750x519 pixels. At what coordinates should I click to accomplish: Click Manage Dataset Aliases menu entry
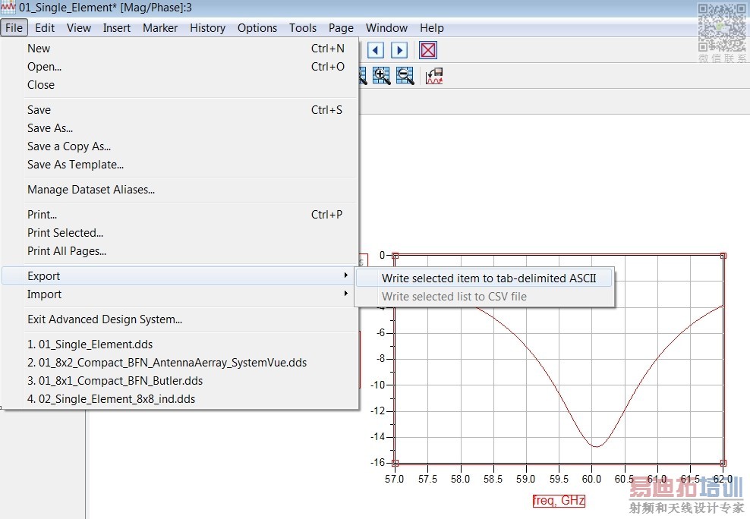pos(91,190)
